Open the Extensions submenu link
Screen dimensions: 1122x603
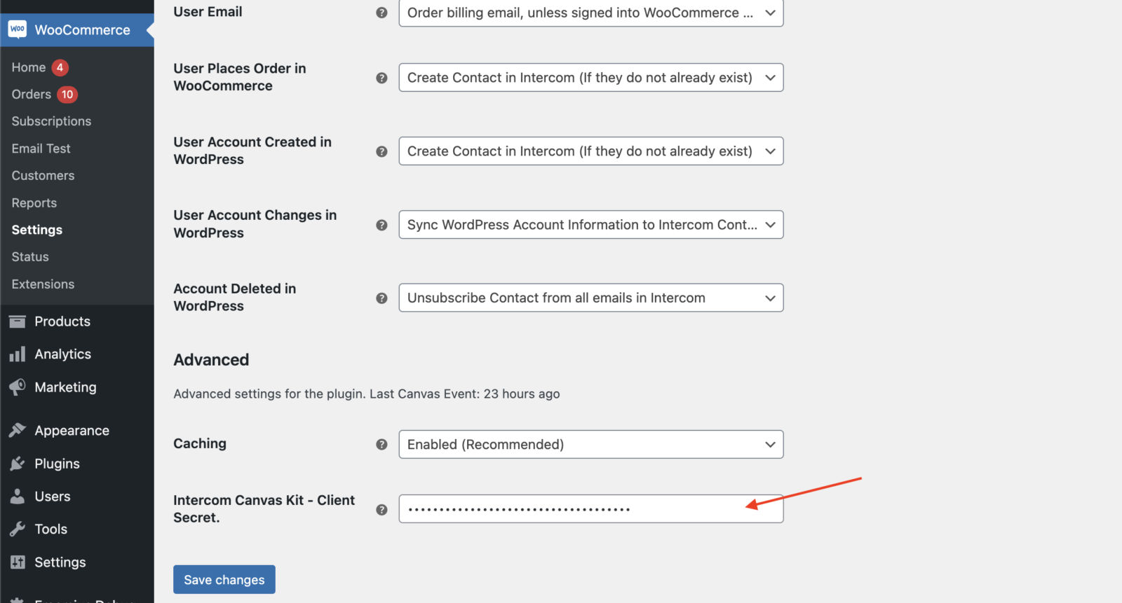click(x=43, y=284)
